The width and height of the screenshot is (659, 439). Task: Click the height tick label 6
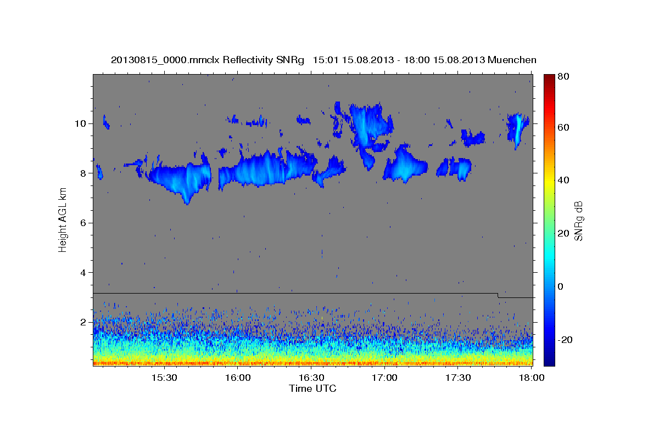pyautogui.click(x=84, y=223)
